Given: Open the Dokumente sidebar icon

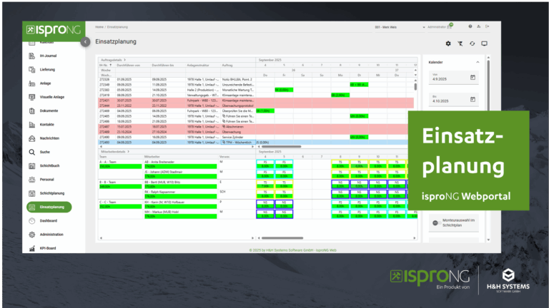Looking at the screenshot, I should 32,111.
